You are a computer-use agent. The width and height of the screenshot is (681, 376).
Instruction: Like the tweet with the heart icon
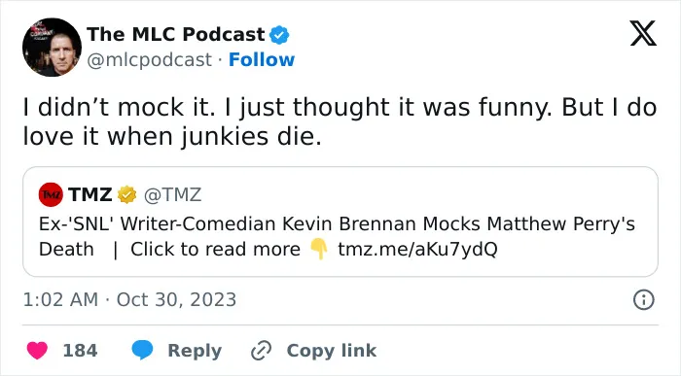[37, 351]
